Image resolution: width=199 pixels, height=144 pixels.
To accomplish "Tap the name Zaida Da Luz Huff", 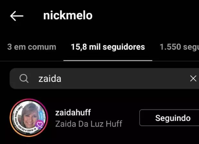I will [x=89, y=124].
